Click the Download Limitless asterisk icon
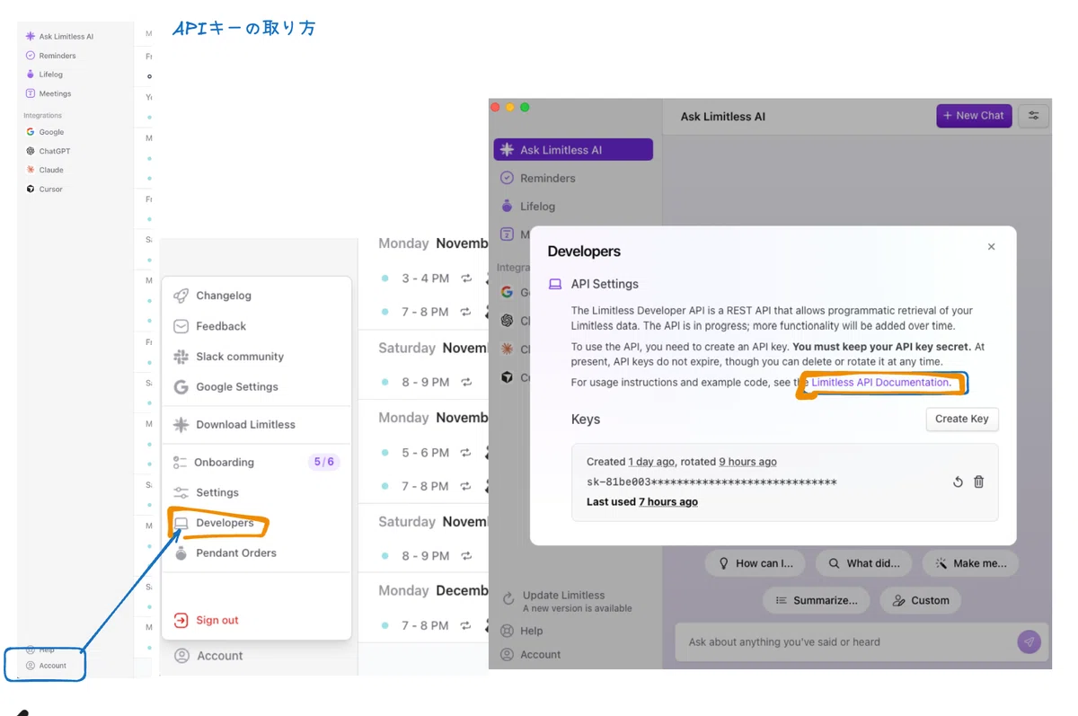Viewport: 1078px width, 716px height. click(181, 425)
